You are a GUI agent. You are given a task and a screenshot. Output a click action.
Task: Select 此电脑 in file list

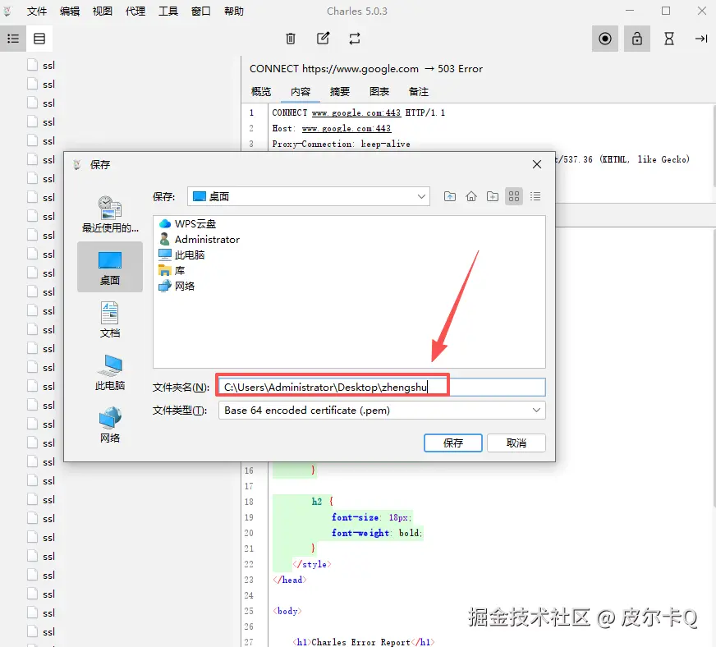181,255
